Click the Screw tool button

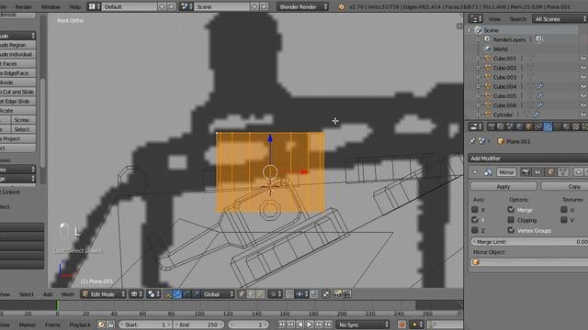[23, 120]
